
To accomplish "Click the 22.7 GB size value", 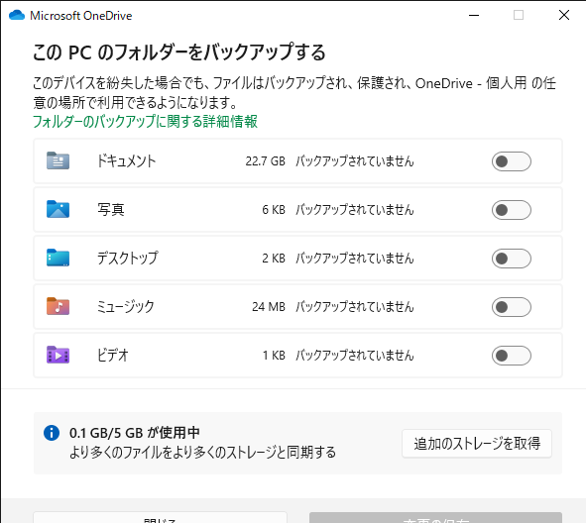I will [266, 161].
